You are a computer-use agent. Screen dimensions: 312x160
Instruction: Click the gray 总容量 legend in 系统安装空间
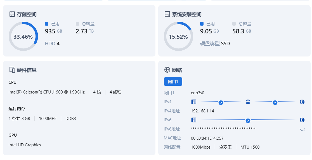click(242, 24)
